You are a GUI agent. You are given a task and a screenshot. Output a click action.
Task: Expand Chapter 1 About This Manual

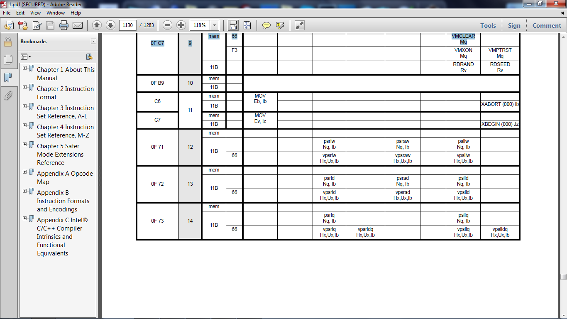(25, 68)
